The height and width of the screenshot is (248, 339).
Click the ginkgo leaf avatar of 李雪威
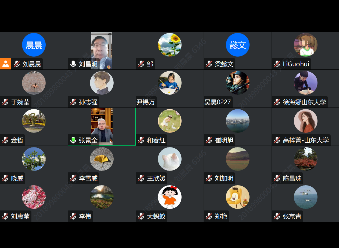(102, 159)
